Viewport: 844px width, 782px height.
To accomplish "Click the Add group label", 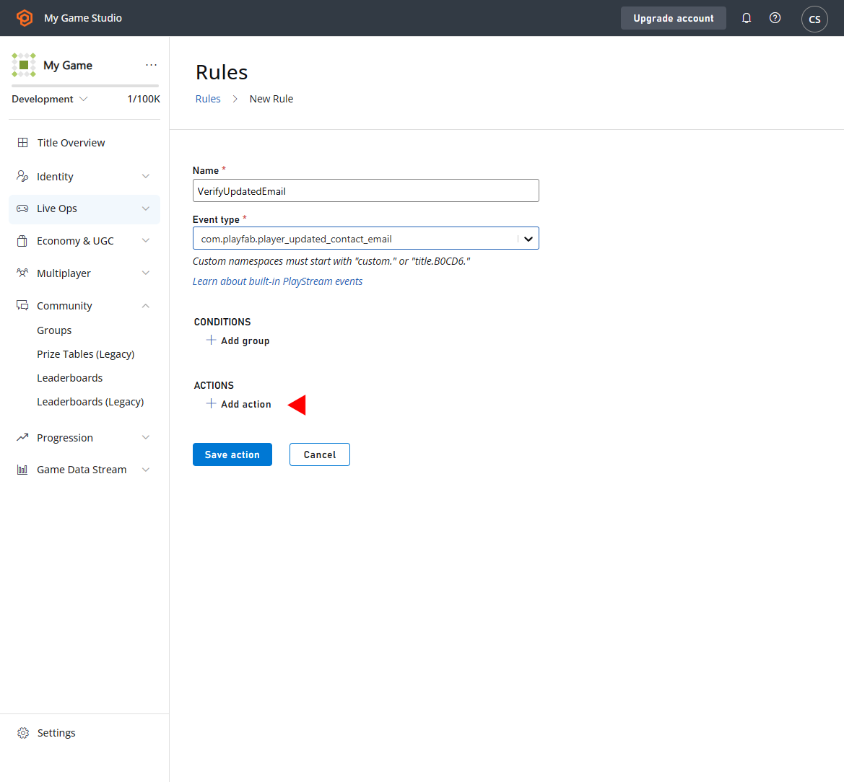I will (x=245, y=341).
